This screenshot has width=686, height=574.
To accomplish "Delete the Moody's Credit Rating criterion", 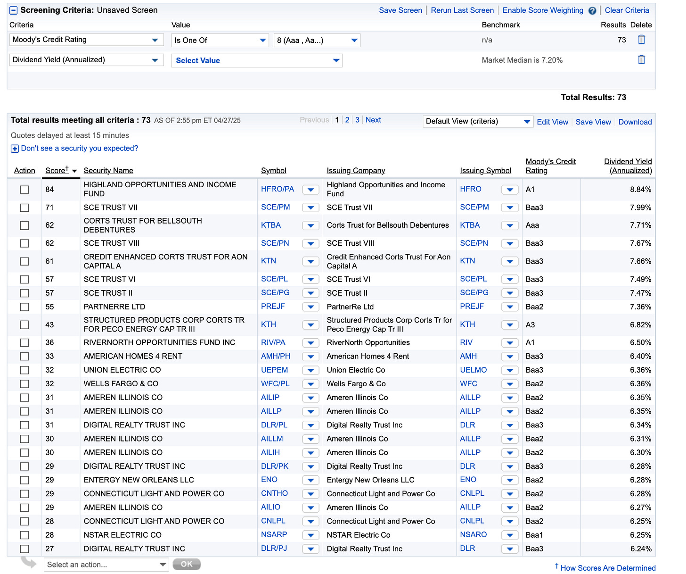I will pyautogui.click(x=641, y=40).
